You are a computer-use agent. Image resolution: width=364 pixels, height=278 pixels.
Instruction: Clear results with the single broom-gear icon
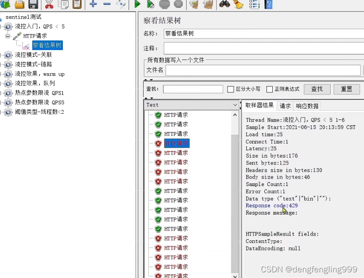click(x=194, y=4)
